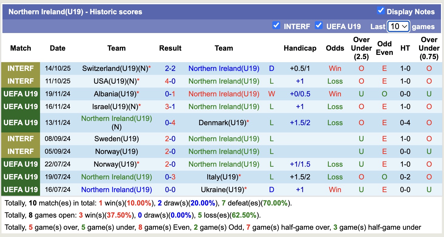Uncheck the INTERF filter checkbox
The height and width of the screenshot is (237, 444).
276,25
